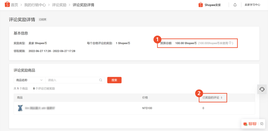
Task: Click the Shopee卖家 brand logo
Action: (x=209, y=5)
